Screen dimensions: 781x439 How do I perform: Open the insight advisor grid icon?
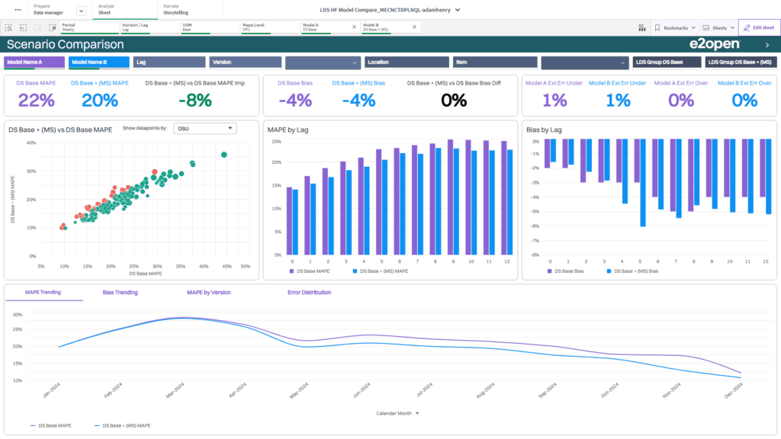(x=641, y=27)
